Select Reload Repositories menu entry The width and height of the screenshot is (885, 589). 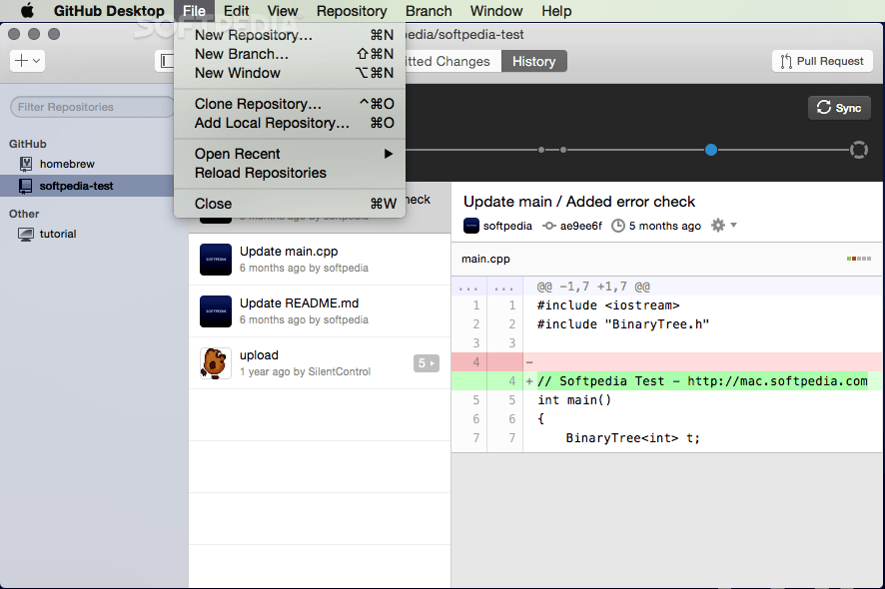pyautogui.click(x=290, y=173)
